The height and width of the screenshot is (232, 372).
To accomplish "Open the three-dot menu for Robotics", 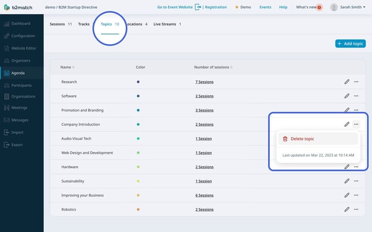I will pos(356,209).
